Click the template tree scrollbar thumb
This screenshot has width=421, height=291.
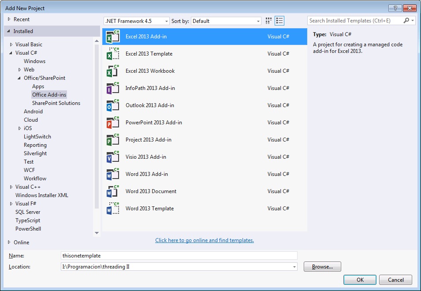click(x=97, y=126)
